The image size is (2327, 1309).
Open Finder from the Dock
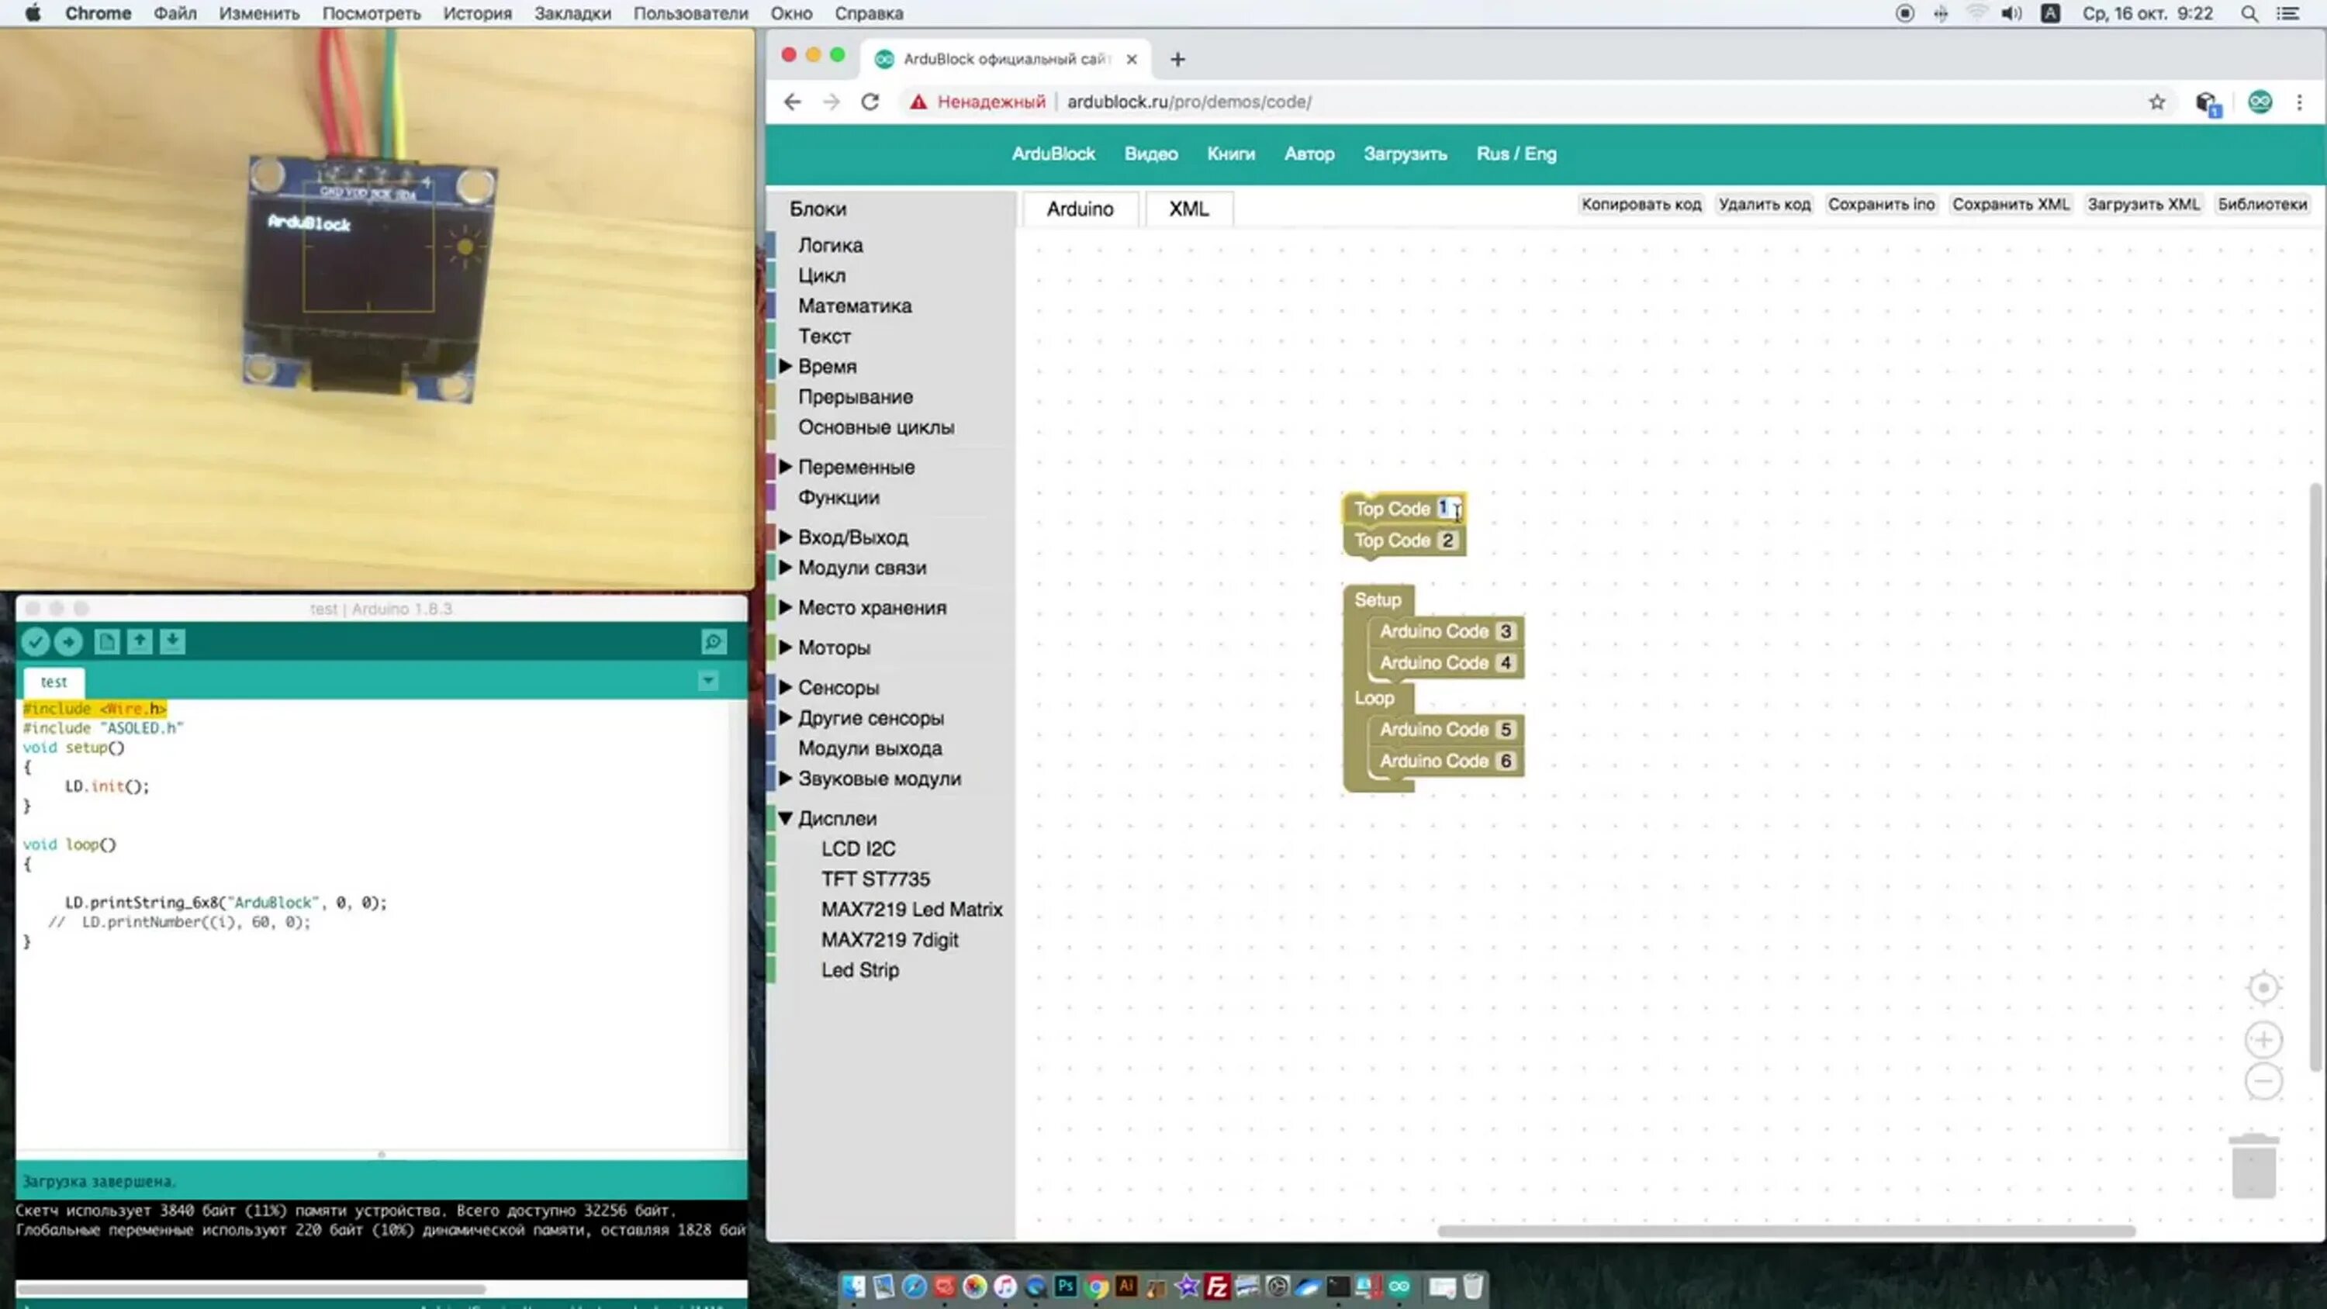(854, 1287)
